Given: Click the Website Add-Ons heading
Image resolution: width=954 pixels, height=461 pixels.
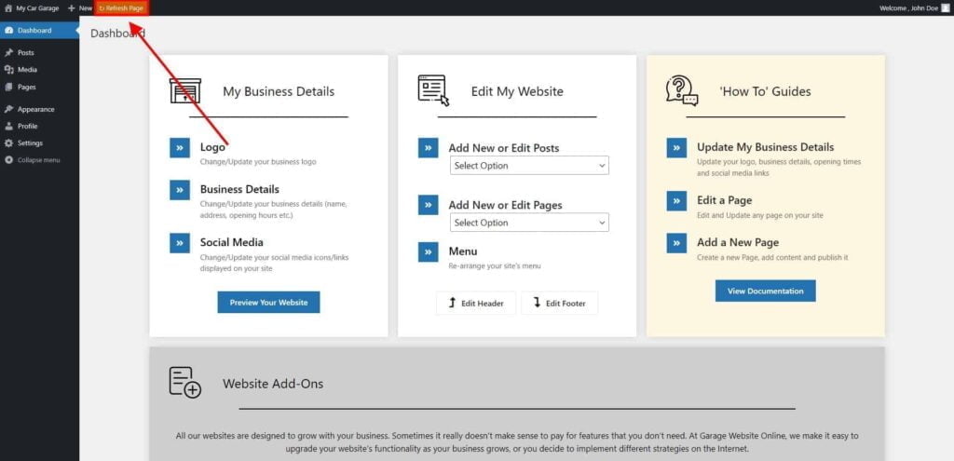Looking at the screenshot, I should pyautogui.click(x=273, y=384).
